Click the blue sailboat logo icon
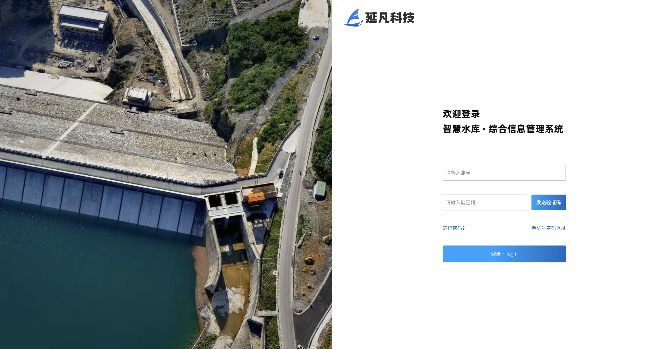 pos(353,18)
